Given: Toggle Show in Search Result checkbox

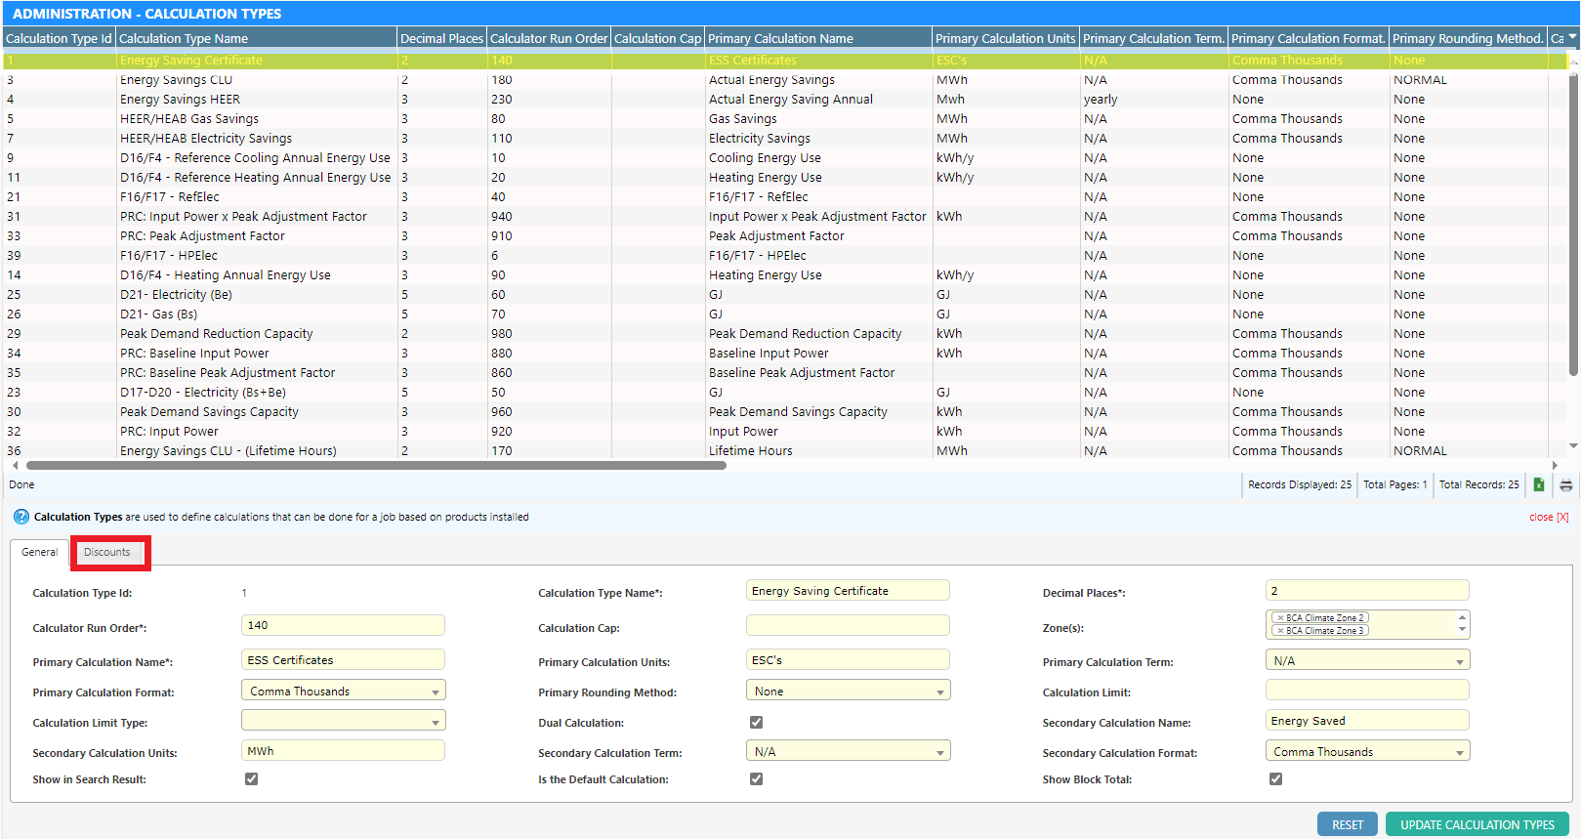Looking at the screenshot, I should click(x=251, y=779).
